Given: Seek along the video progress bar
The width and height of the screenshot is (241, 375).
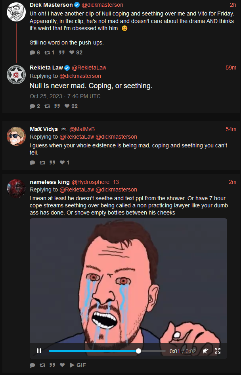Looking at the screenshot, I should tap(107, 351).
